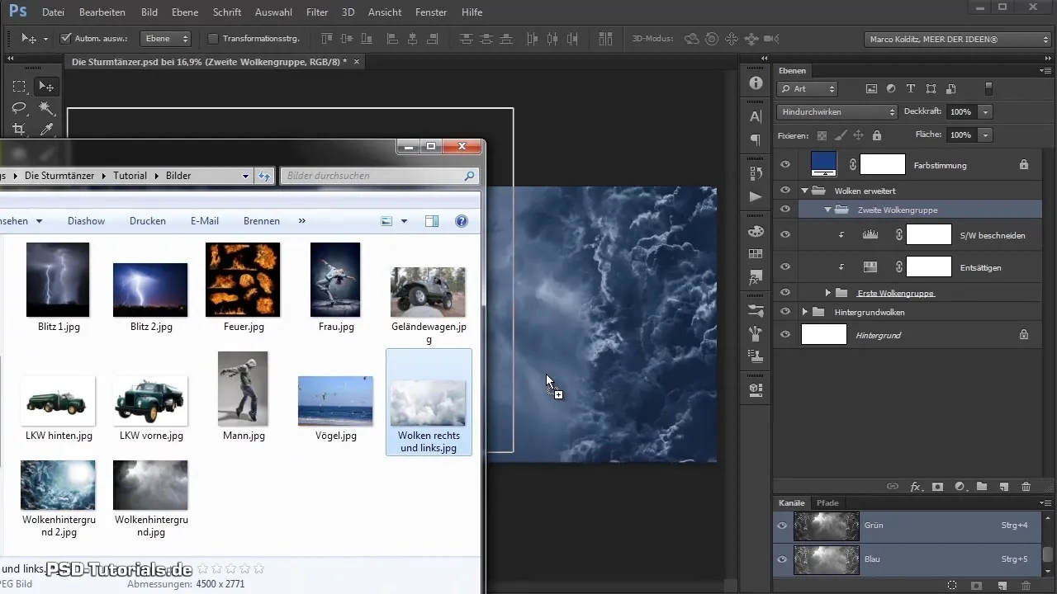Expand the Hintergrundwolken group
The width and height of the screenshot is (1057, 594).
coord(805,312)
